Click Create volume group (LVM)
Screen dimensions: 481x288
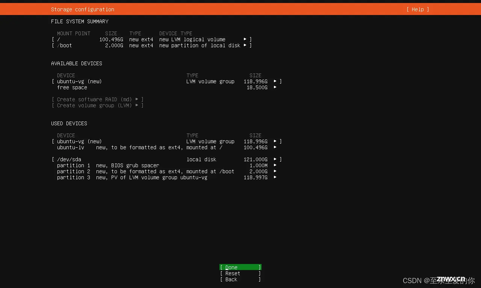[98, 105]
